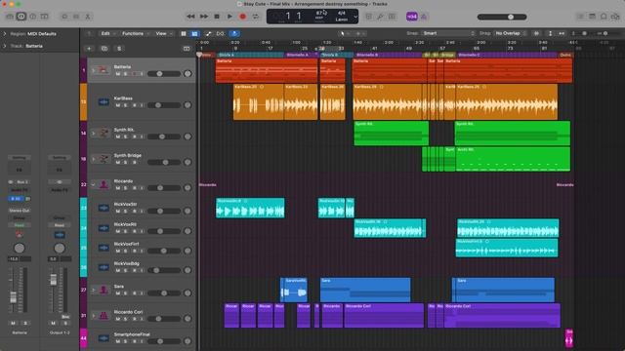Click the Waveform Vertical Zoom button
Screen dimensions: 625x351
536,34
